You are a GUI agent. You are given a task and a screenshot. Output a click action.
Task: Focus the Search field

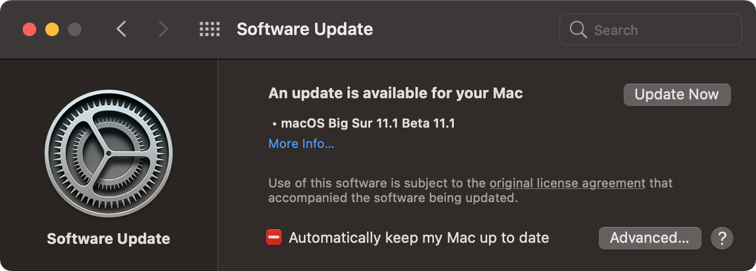pos(650,29)
